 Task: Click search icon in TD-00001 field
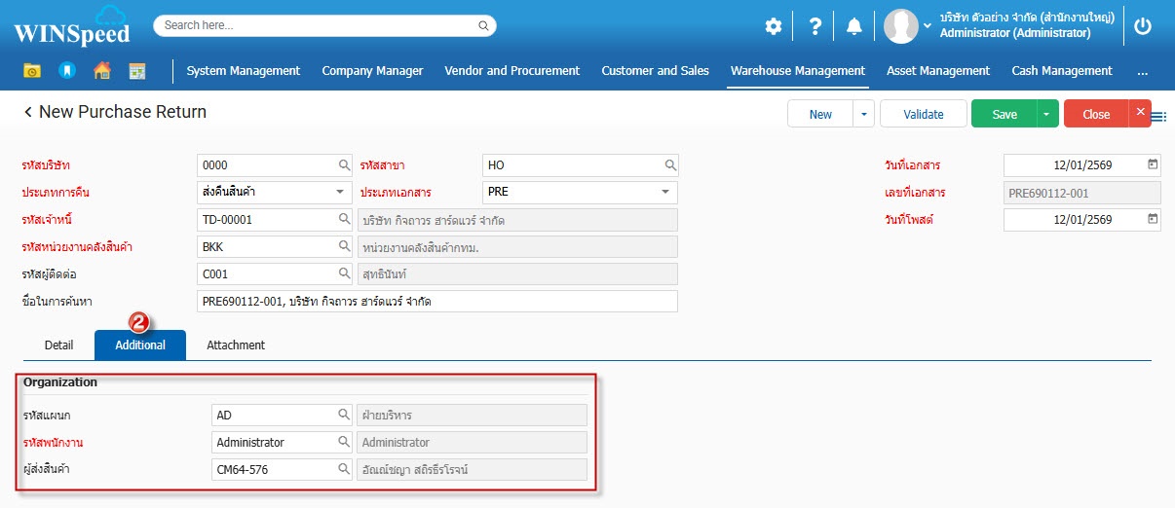tap(344, 220)
